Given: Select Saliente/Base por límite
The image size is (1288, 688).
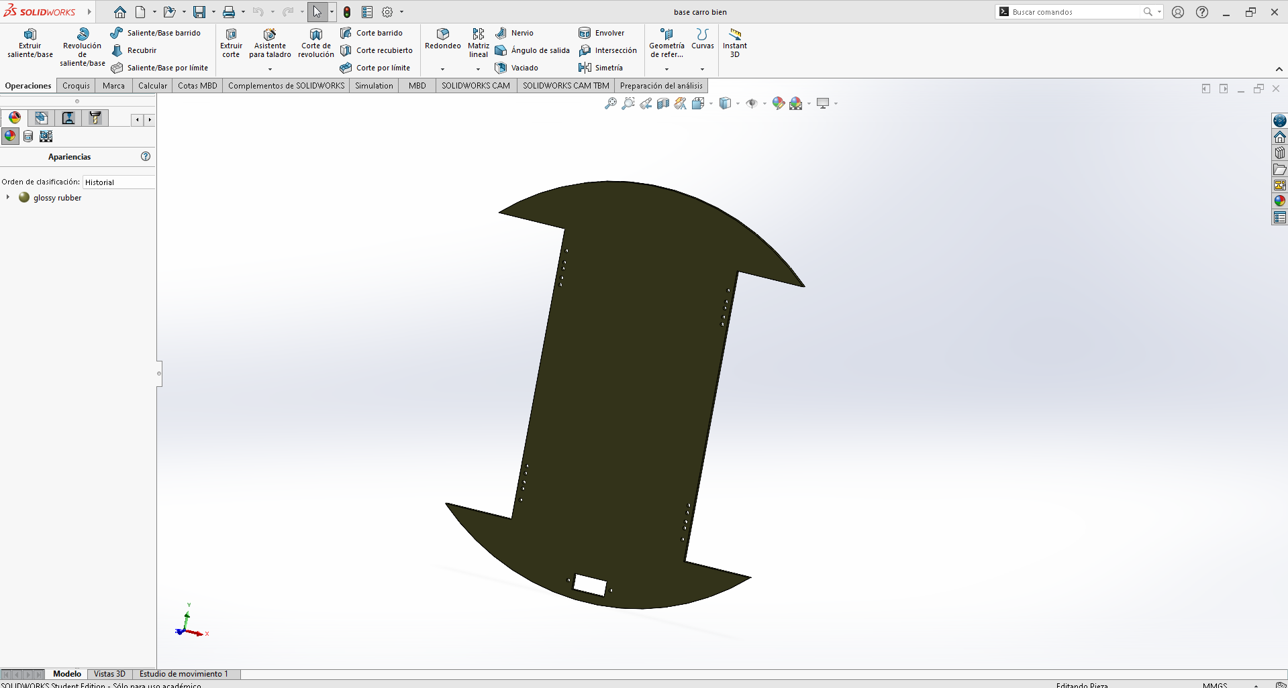Looking at the screenshot, I should pyautogui.click(x=160, y=68).
